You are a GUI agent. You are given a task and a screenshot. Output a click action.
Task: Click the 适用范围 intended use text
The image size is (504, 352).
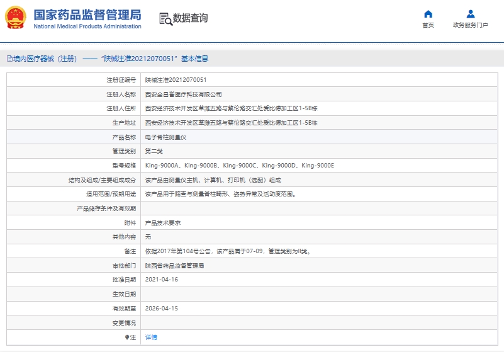pos(220,194)
